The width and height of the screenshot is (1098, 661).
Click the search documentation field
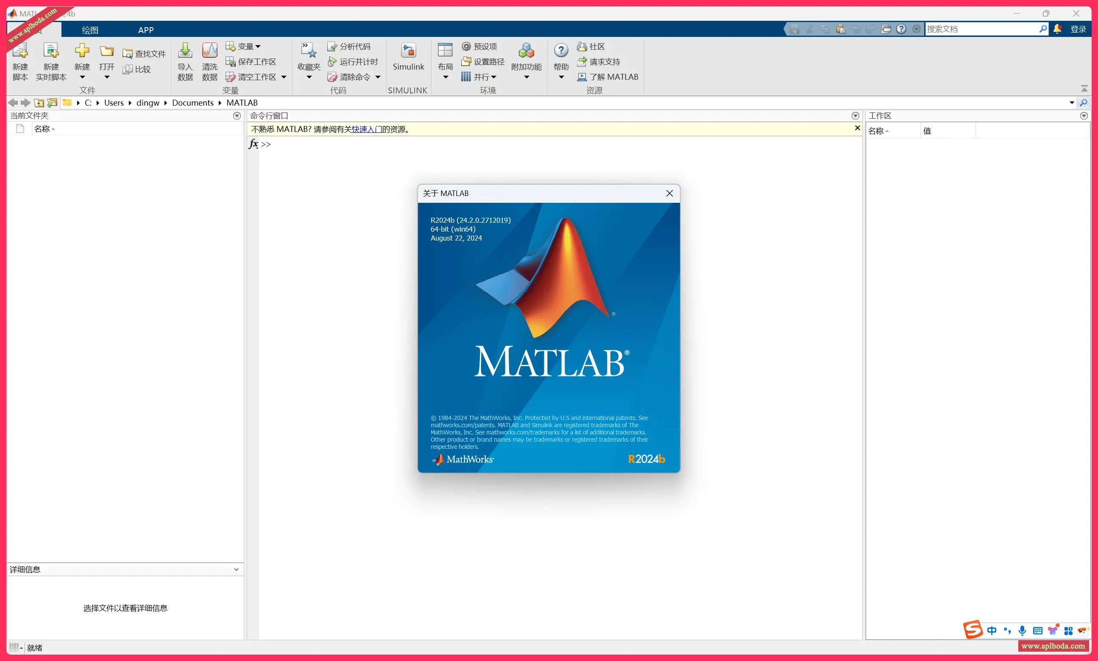pos(979,29)
